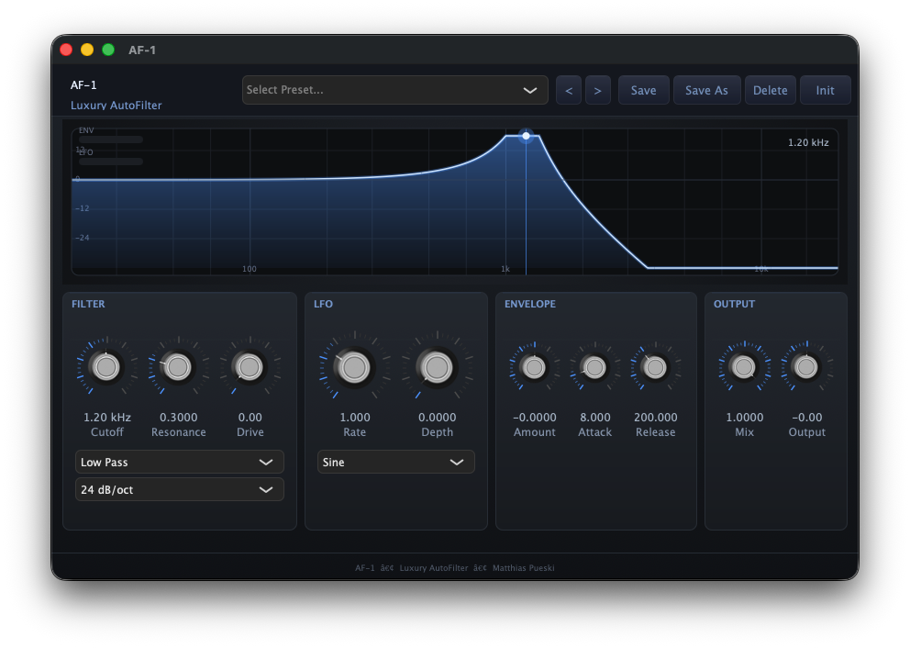Click the 1.20 kHz readout in graph
This screenshot has height=648, width=910.
pyautogui.click(x=808, y=142)
